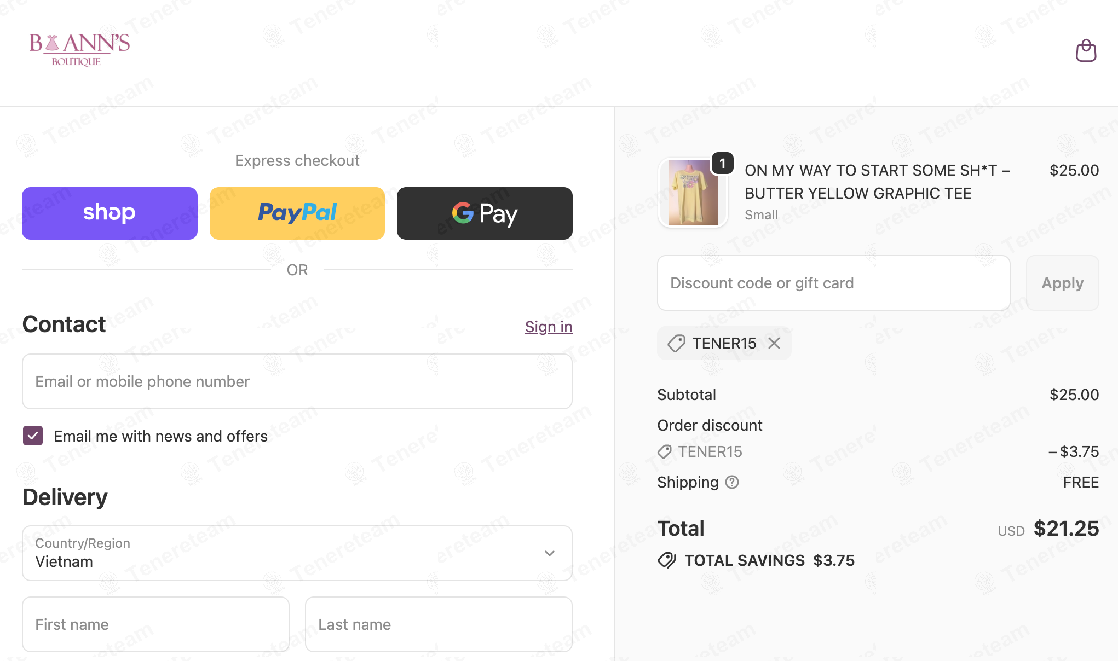Click the item quantity badge on thumbnail
The height and width of the screenshot is (661, 1118).
click(723, 163)
